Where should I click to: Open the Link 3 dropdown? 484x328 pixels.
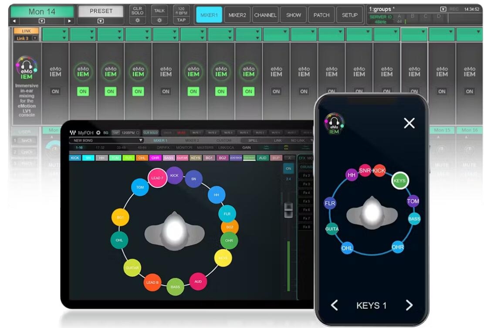coord(35,38)
